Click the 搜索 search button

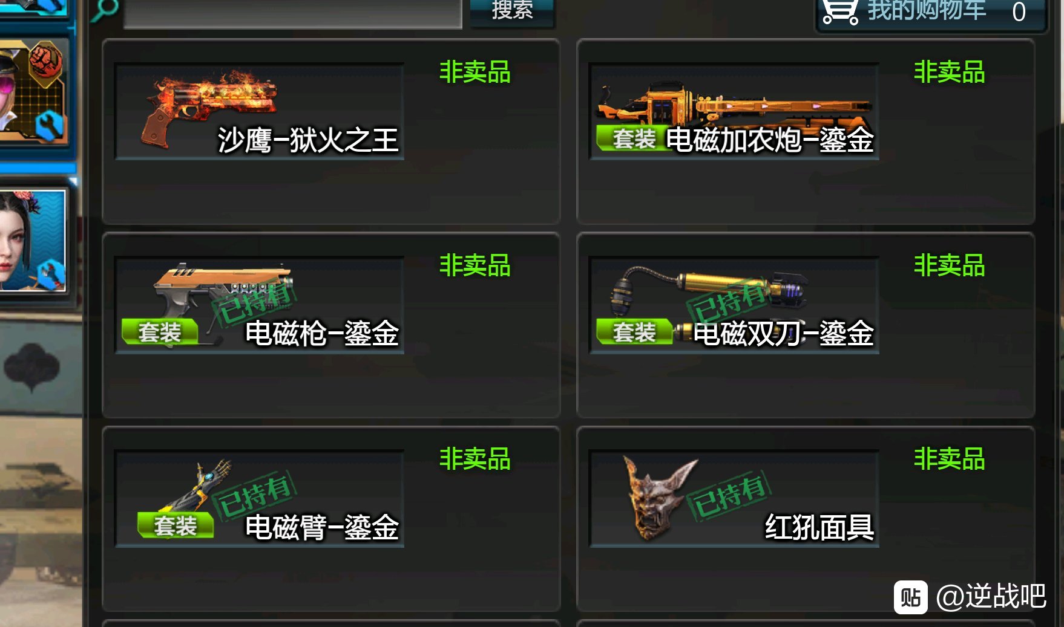click(x=512, y=11)
